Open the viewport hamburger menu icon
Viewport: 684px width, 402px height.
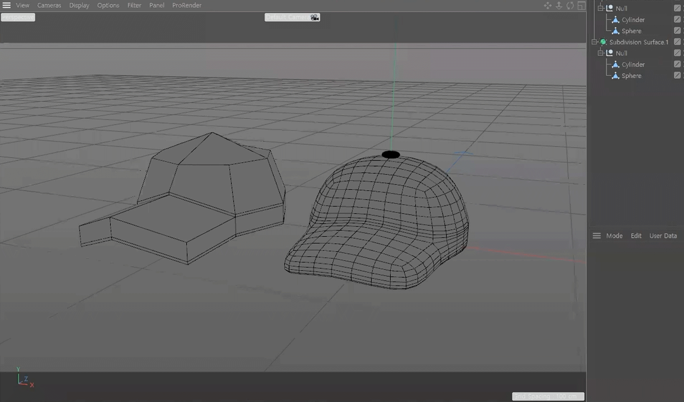click(7, 5)
